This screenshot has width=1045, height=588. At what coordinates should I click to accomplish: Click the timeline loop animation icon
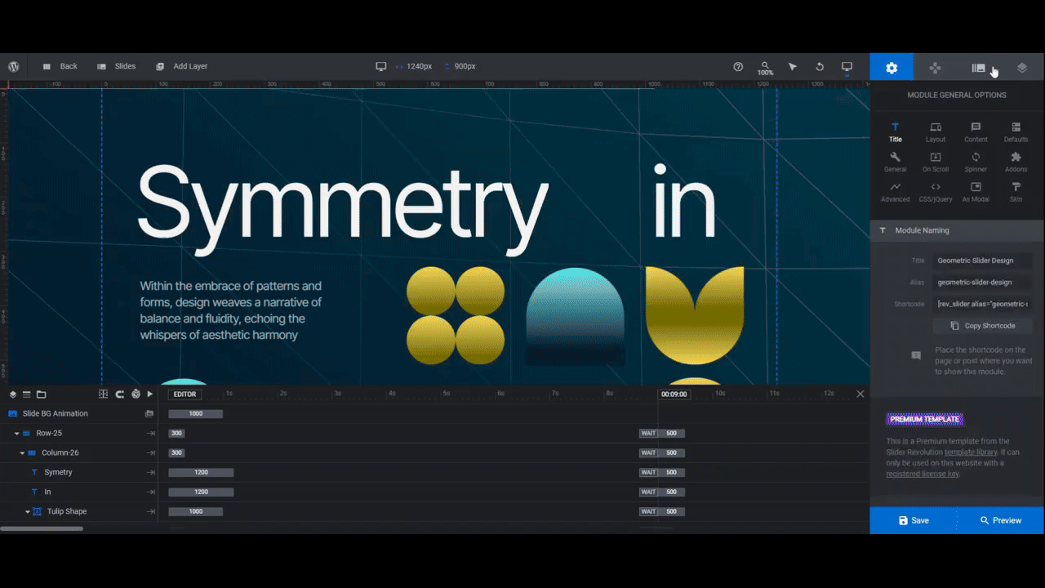tap(119, 394)
